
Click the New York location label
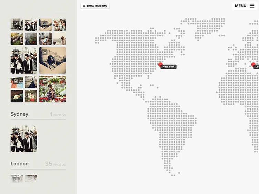(168, 67)
